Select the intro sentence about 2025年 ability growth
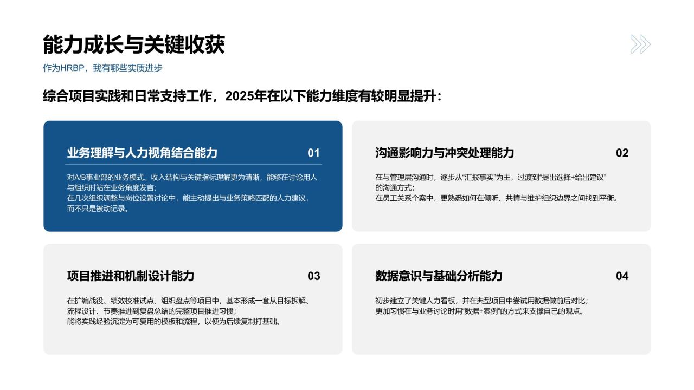The height and width of the screenshot is (390, 694). (x=242, y=96)
